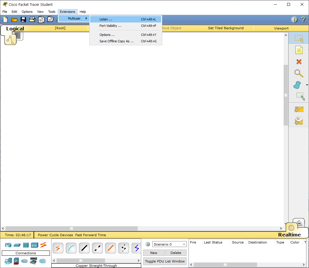Select the Routers device category
Screen dimensions: 309x268
[8, 245]
